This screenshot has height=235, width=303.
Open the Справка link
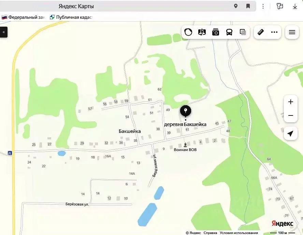[x=210, y=233]
